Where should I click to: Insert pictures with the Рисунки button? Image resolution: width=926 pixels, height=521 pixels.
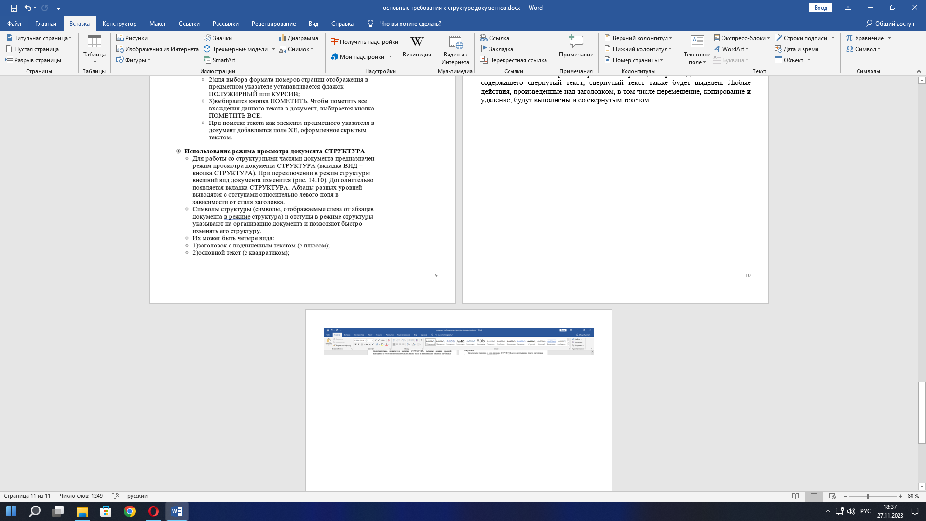tap(132, 38)
